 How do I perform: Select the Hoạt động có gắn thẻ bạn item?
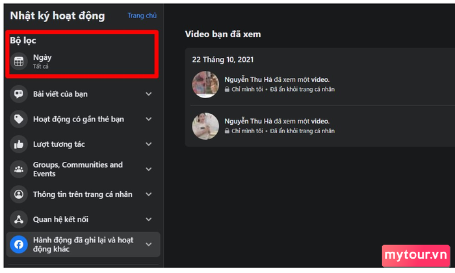83,119
